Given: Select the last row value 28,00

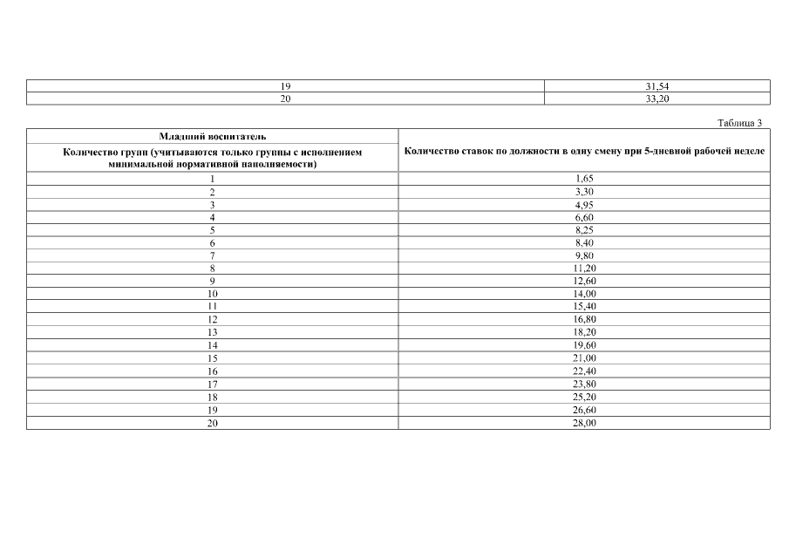Looking at the screenshot, I should coord(584,423).
